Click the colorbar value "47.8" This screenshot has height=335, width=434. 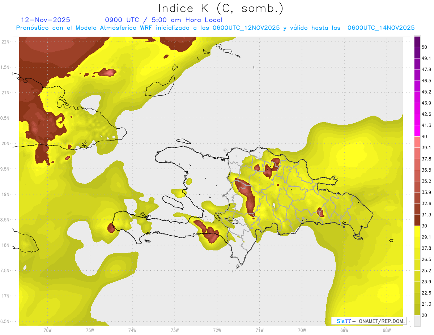426,69
